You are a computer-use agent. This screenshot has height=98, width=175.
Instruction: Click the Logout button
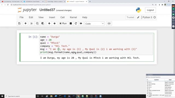[150, 10]
